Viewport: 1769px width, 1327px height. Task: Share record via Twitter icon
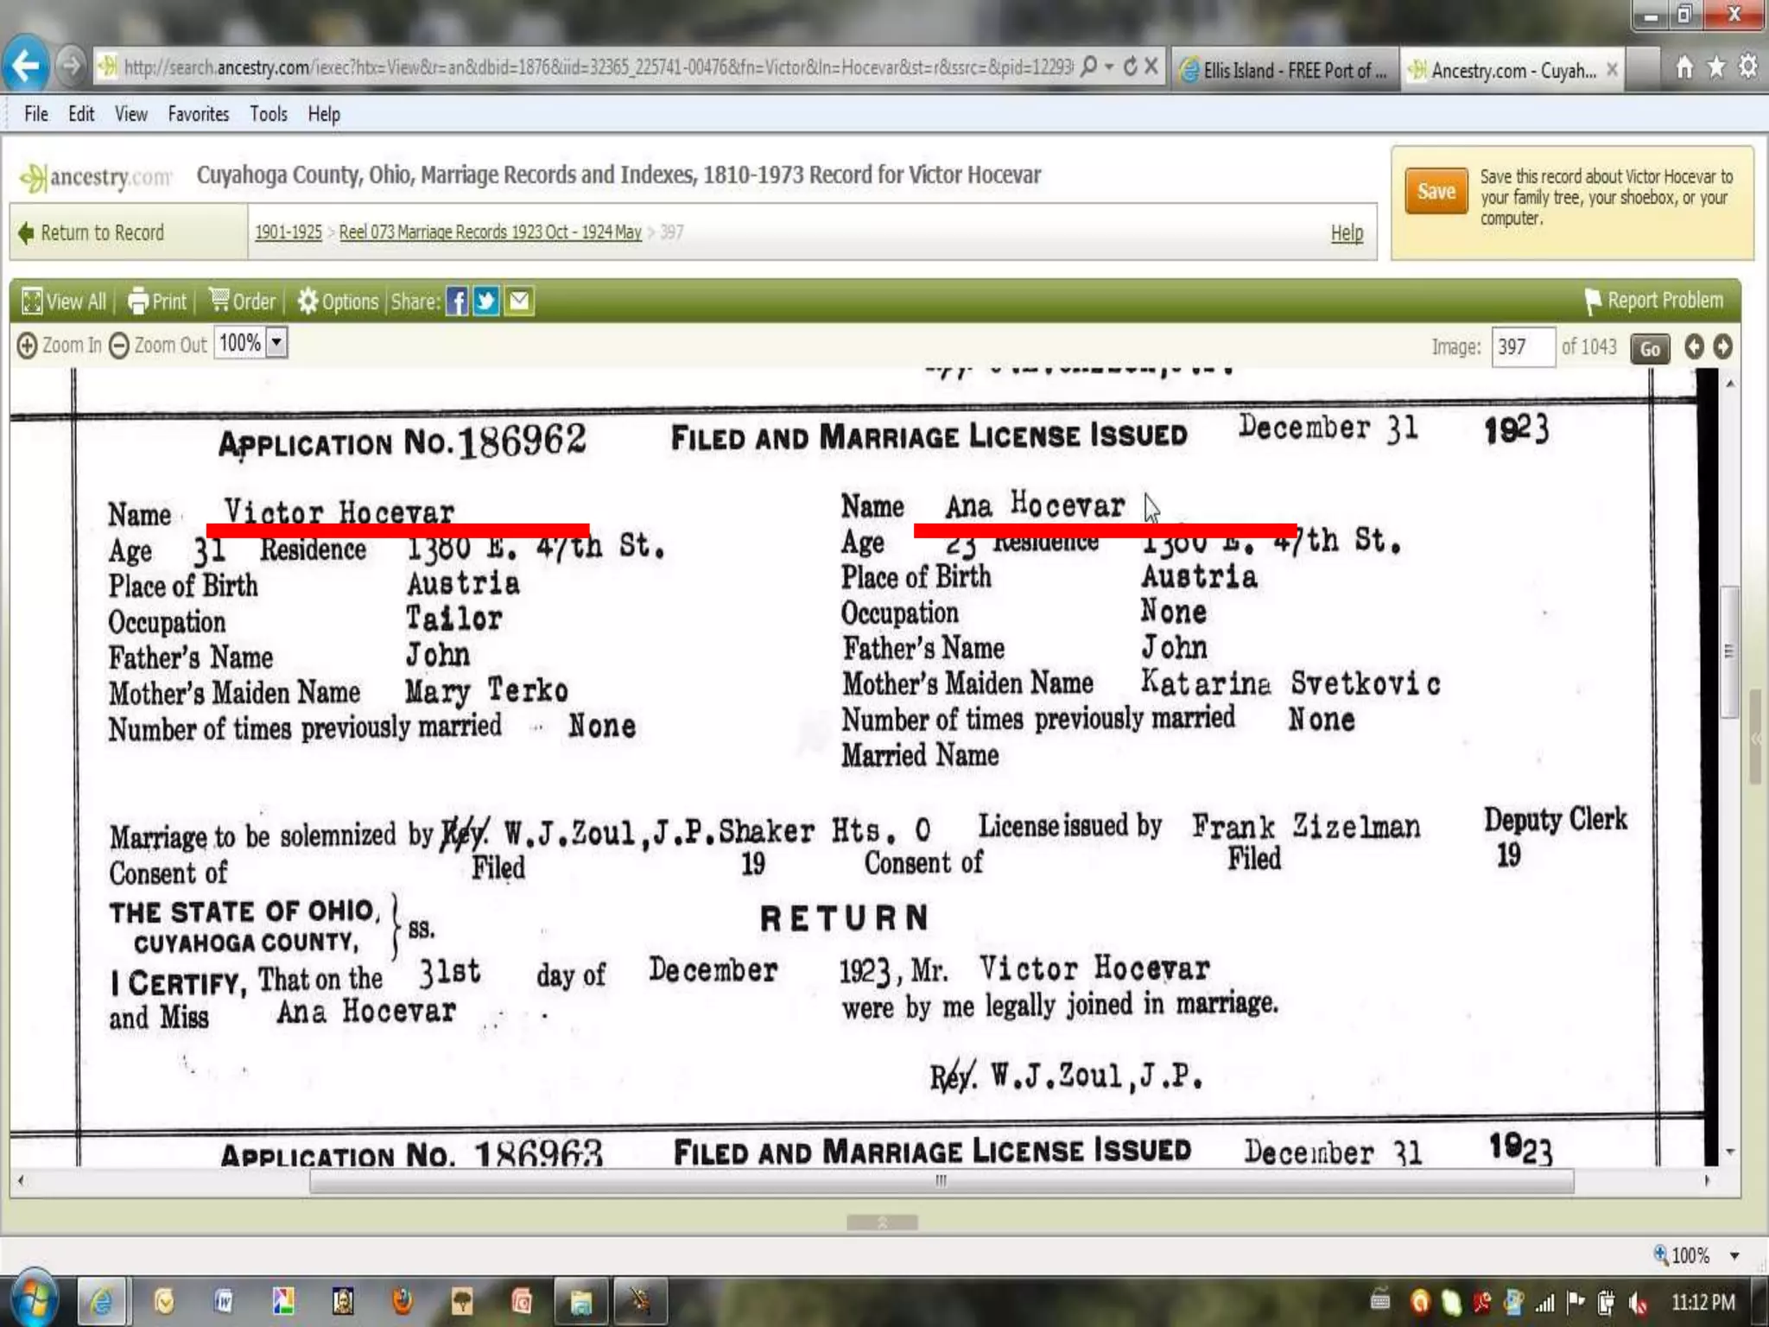(x=486, y=302)
